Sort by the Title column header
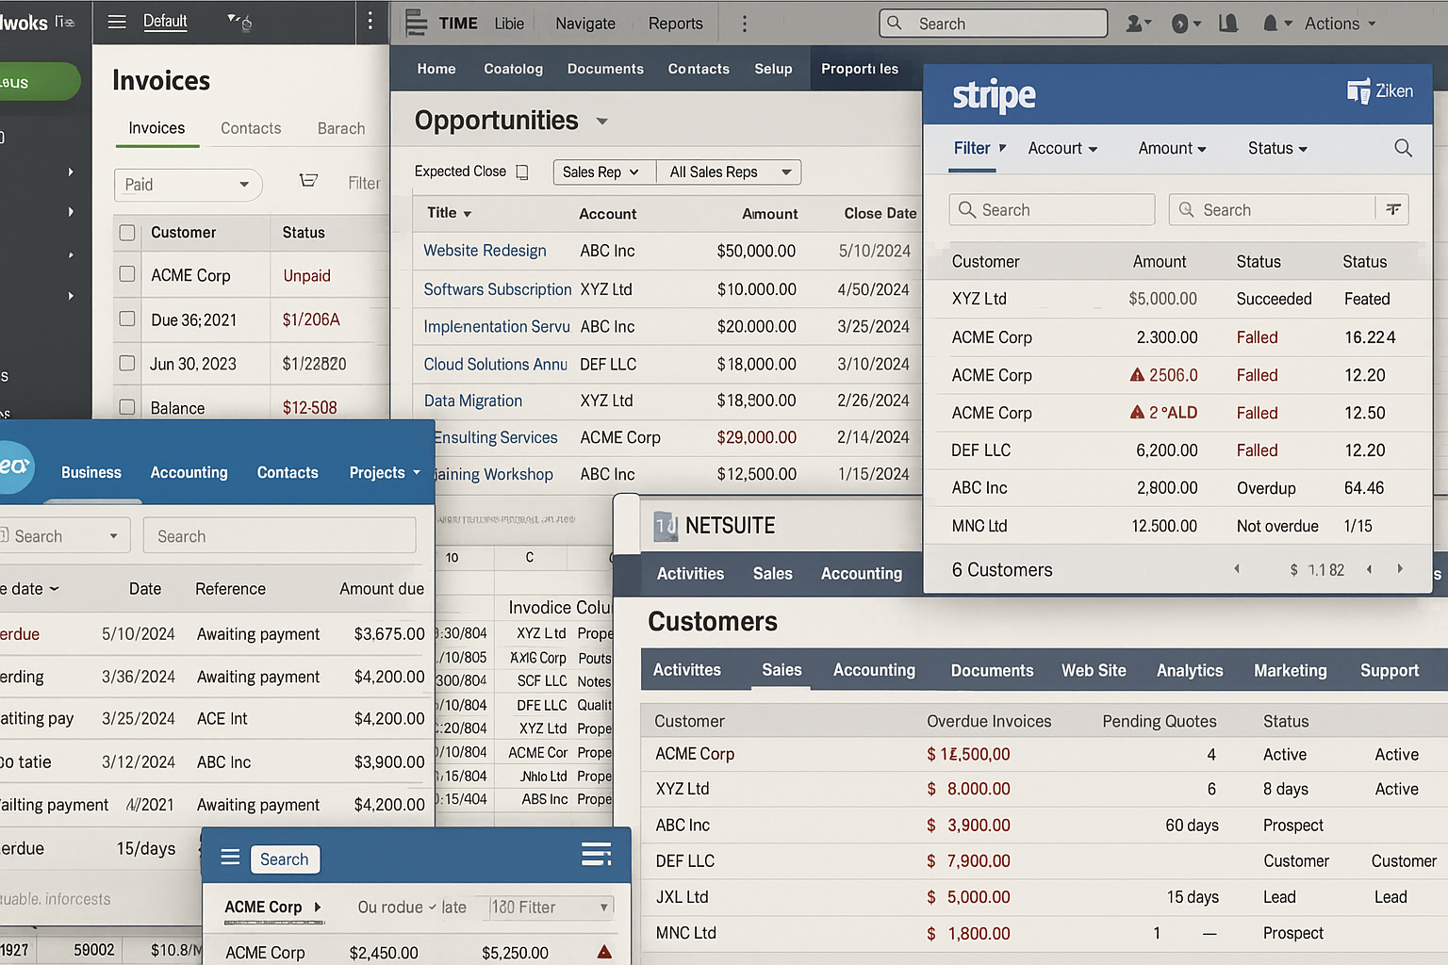This screenshot has height=965, width=1448. coord(449,213)
